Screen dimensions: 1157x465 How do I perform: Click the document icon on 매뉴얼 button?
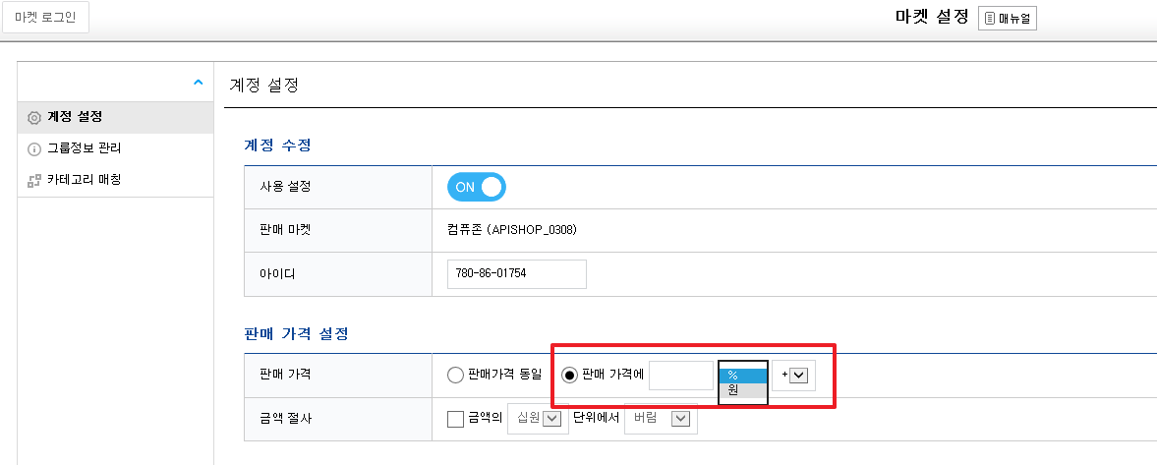pyautogui.click(x=990, y=19)
